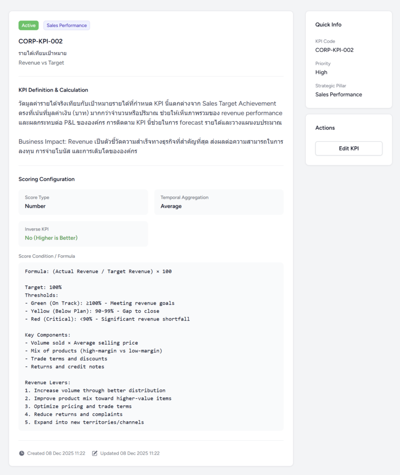This screenshot has width=400, height=475.
Task: Select the Sales Performance tag badge
Action: [66, 26]
